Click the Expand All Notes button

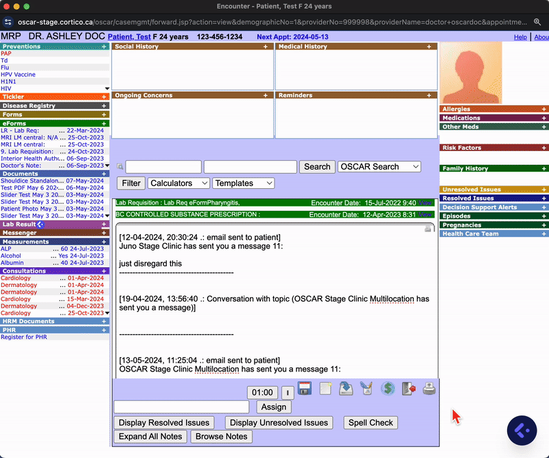pyautogui.click(x=150, y=437)
